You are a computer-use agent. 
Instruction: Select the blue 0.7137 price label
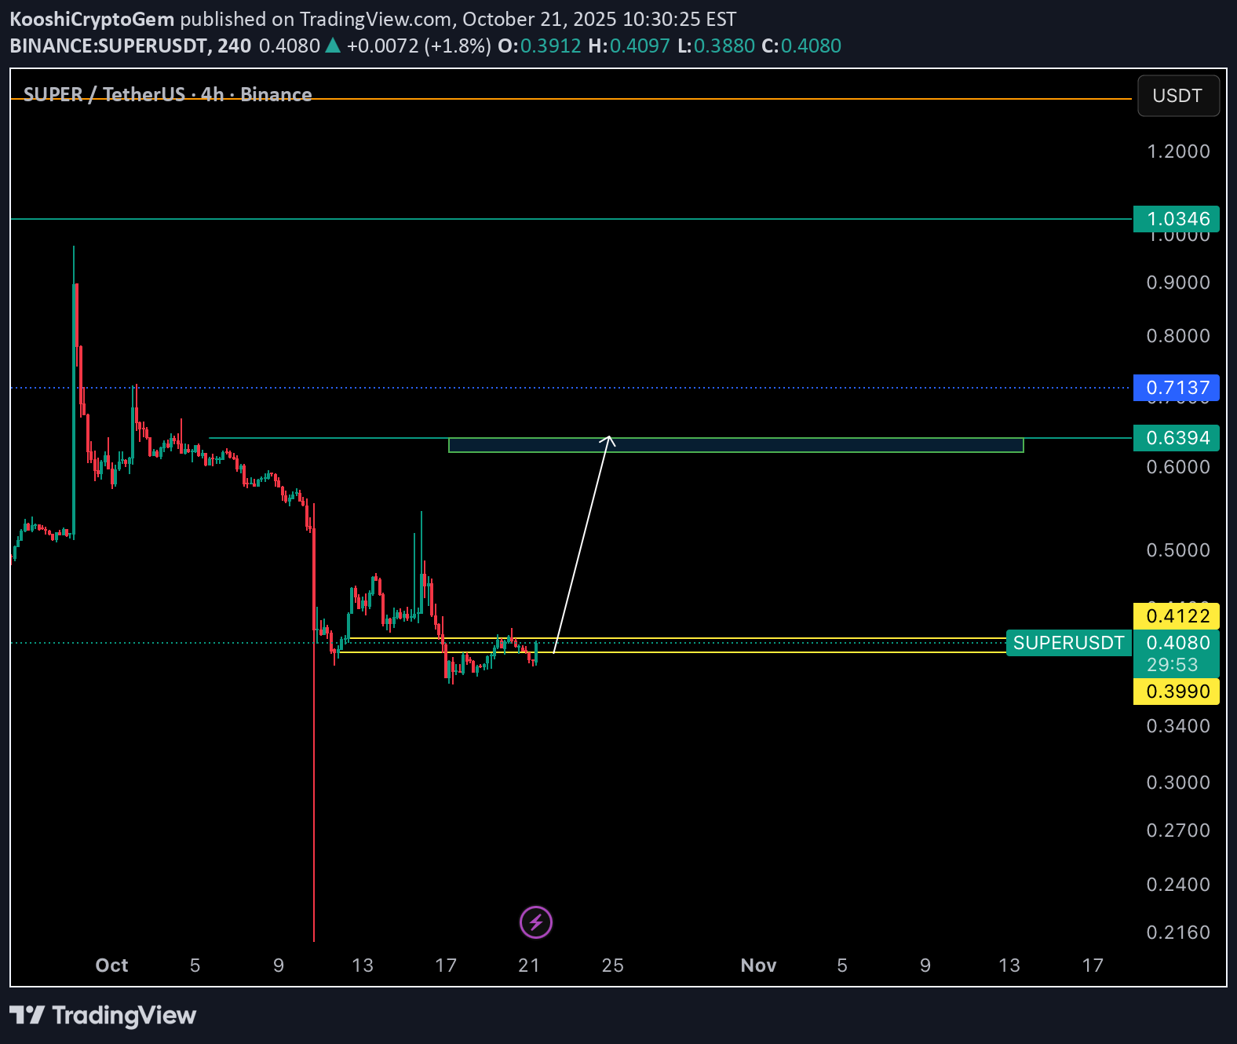(1176, 388)
